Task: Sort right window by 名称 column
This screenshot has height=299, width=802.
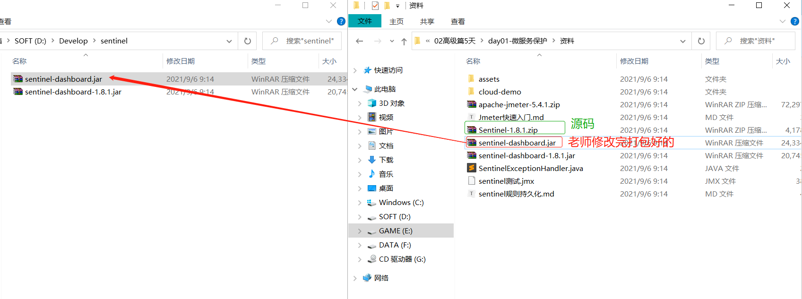Action: click(x=473, y=61)
